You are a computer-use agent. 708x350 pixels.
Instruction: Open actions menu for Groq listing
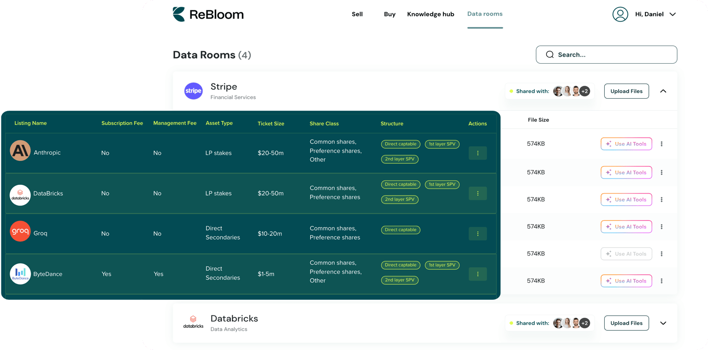pyautogui.click(x=478, y=234)
